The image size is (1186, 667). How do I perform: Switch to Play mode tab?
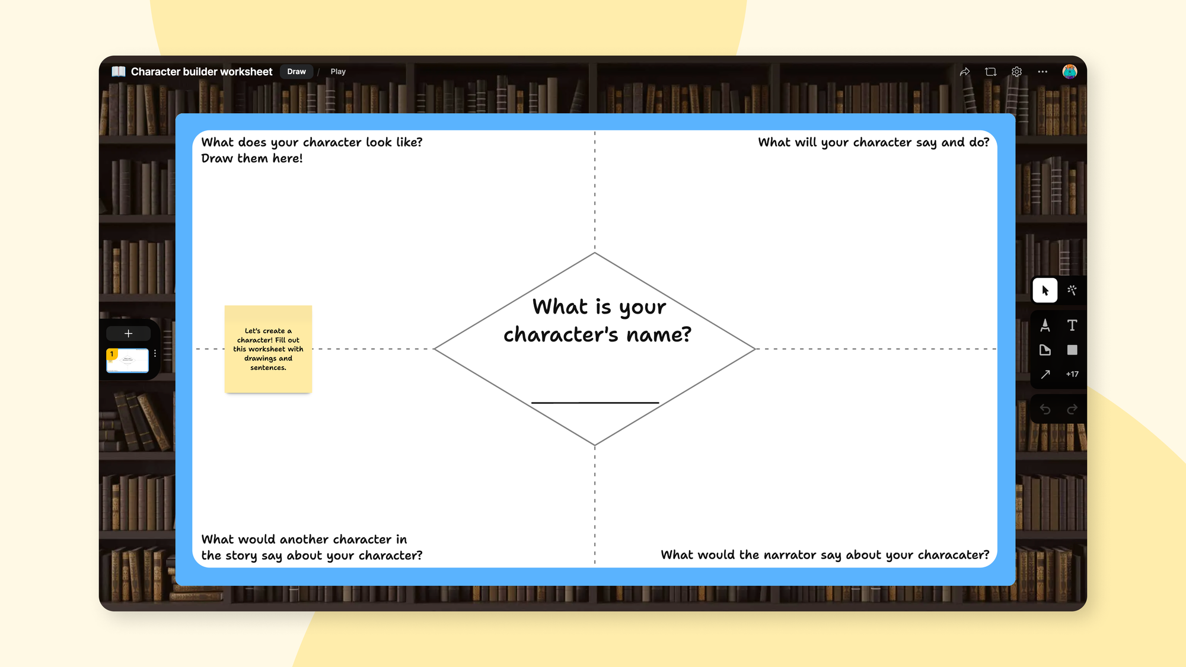tap(337, 71)
